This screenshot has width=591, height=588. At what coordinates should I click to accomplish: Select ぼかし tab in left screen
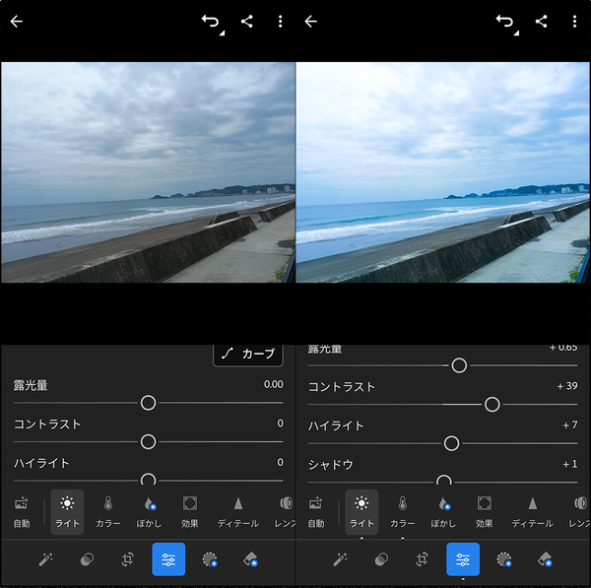pos(149,512)
